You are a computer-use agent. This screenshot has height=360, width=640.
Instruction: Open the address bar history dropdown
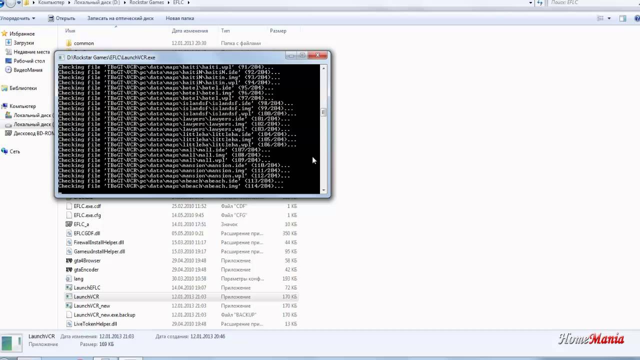530,2
